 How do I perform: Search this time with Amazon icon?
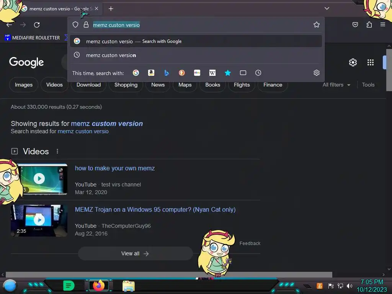[151, 73]
